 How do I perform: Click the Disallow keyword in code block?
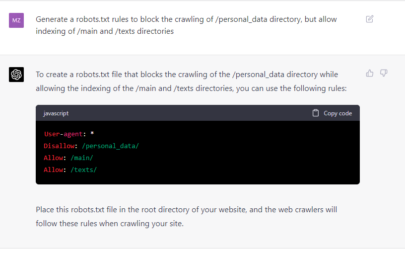59,146
